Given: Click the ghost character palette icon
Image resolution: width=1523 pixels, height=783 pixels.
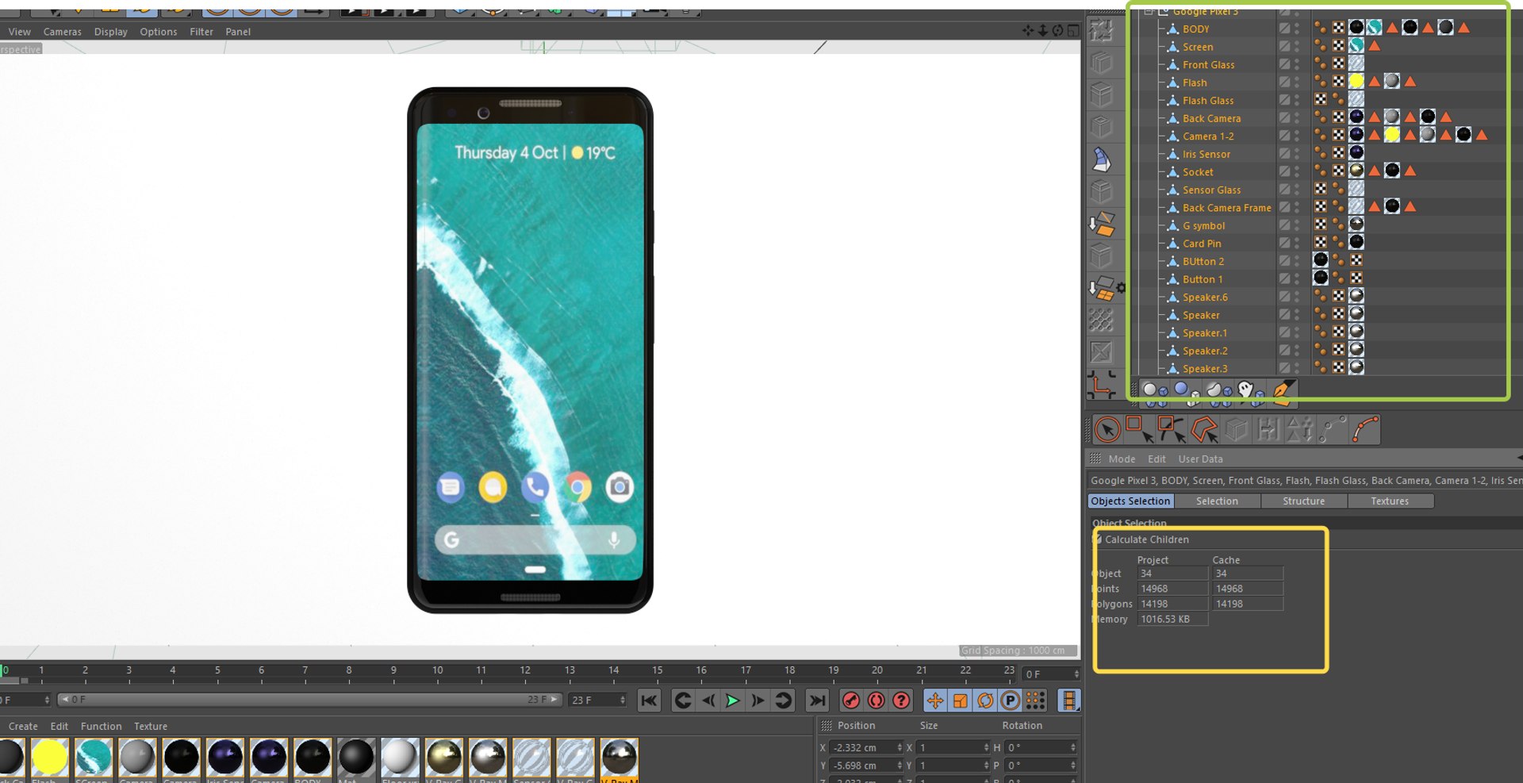Looking at the screenshot, I should pyautogui.click(x=1250, y=390).
